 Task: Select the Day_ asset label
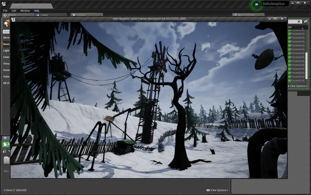[7, 171]
